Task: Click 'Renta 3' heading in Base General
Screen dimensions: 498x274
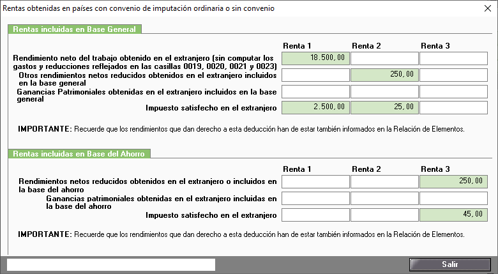Action: tap(435, 46)
